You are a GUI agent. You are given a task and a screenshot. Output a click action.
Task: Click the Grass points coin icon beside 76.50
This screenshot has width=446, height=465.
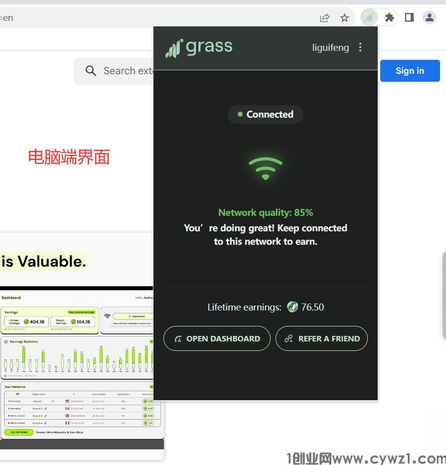tap(293, 307)
